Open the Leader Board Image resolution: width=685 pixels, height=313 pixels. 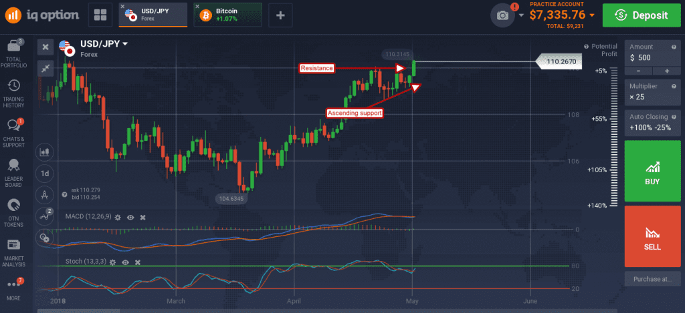tap(13, 173)
